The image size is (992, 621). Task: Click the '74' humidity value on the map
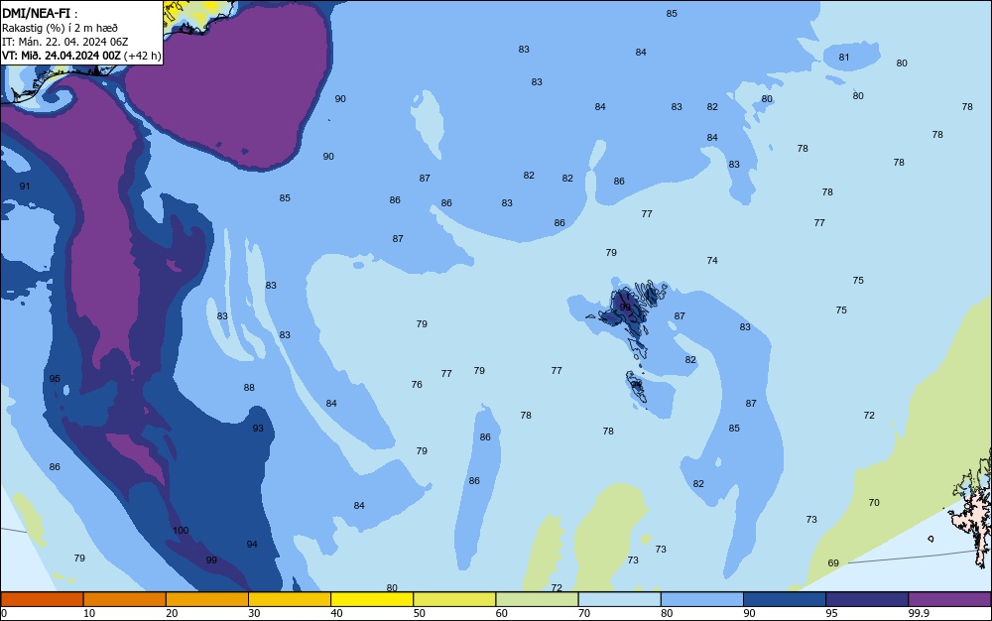[x=712, y=261]
